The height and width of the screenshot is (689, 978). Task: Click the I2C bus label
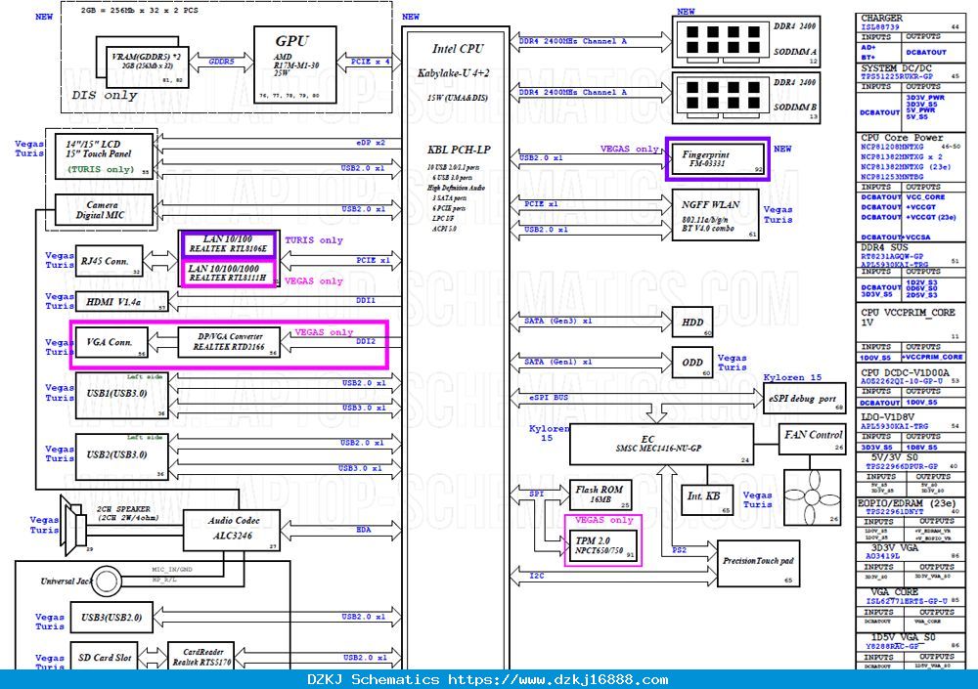click(536, 576)
